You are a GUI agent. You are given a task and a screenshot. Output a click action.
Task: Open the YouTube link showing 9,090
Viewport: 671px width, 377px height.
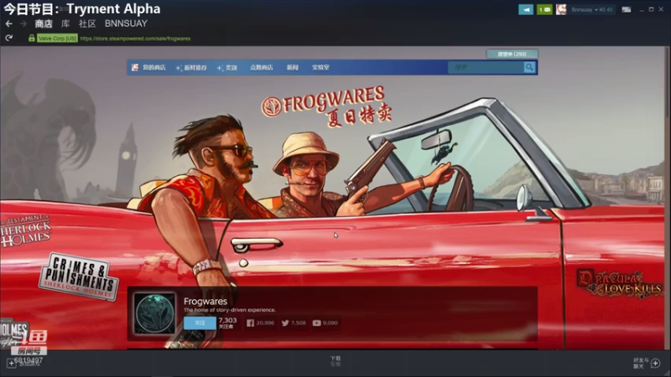click(x=325, y=323)
